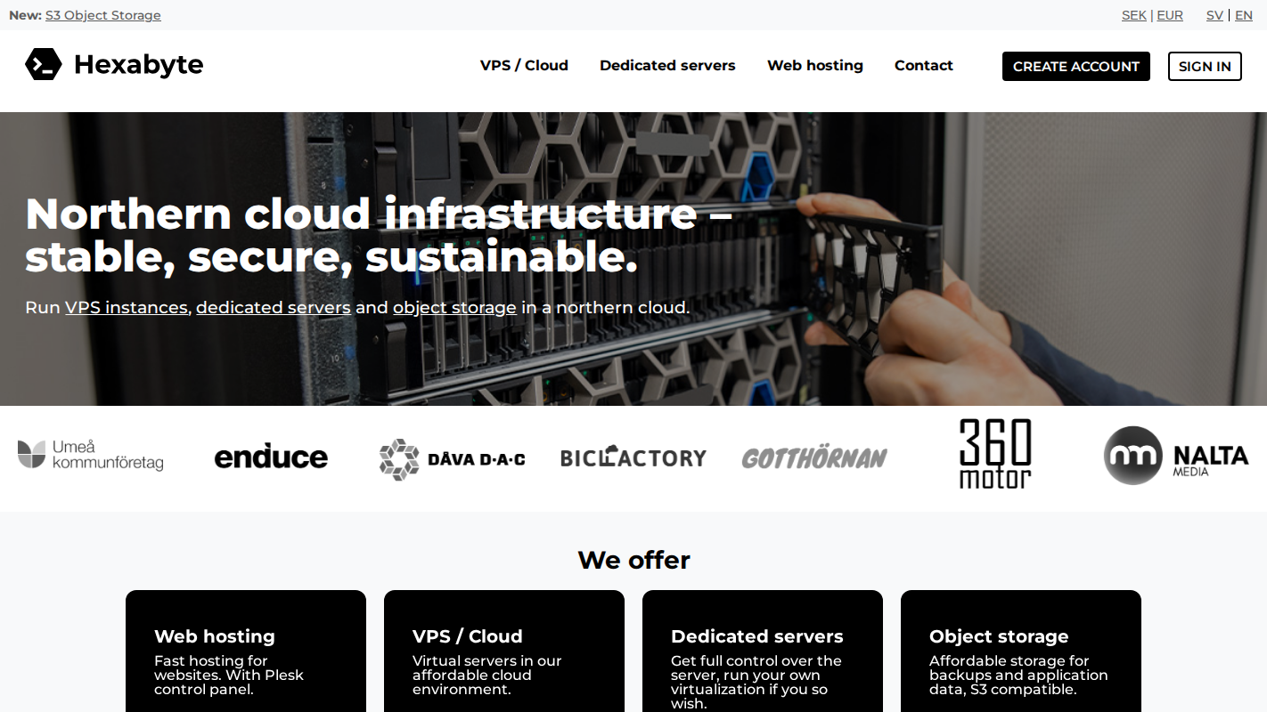This screenshot has height=712, width=1267.
Task: Open the Umeå kommunföretag logo
Action: 91,455
